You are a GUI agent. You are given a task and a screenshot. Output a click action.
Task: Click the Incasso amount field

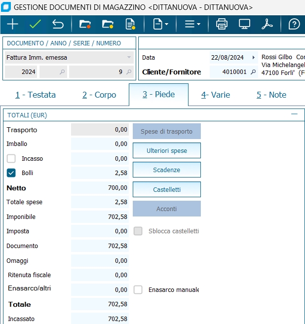click(100, 158)
